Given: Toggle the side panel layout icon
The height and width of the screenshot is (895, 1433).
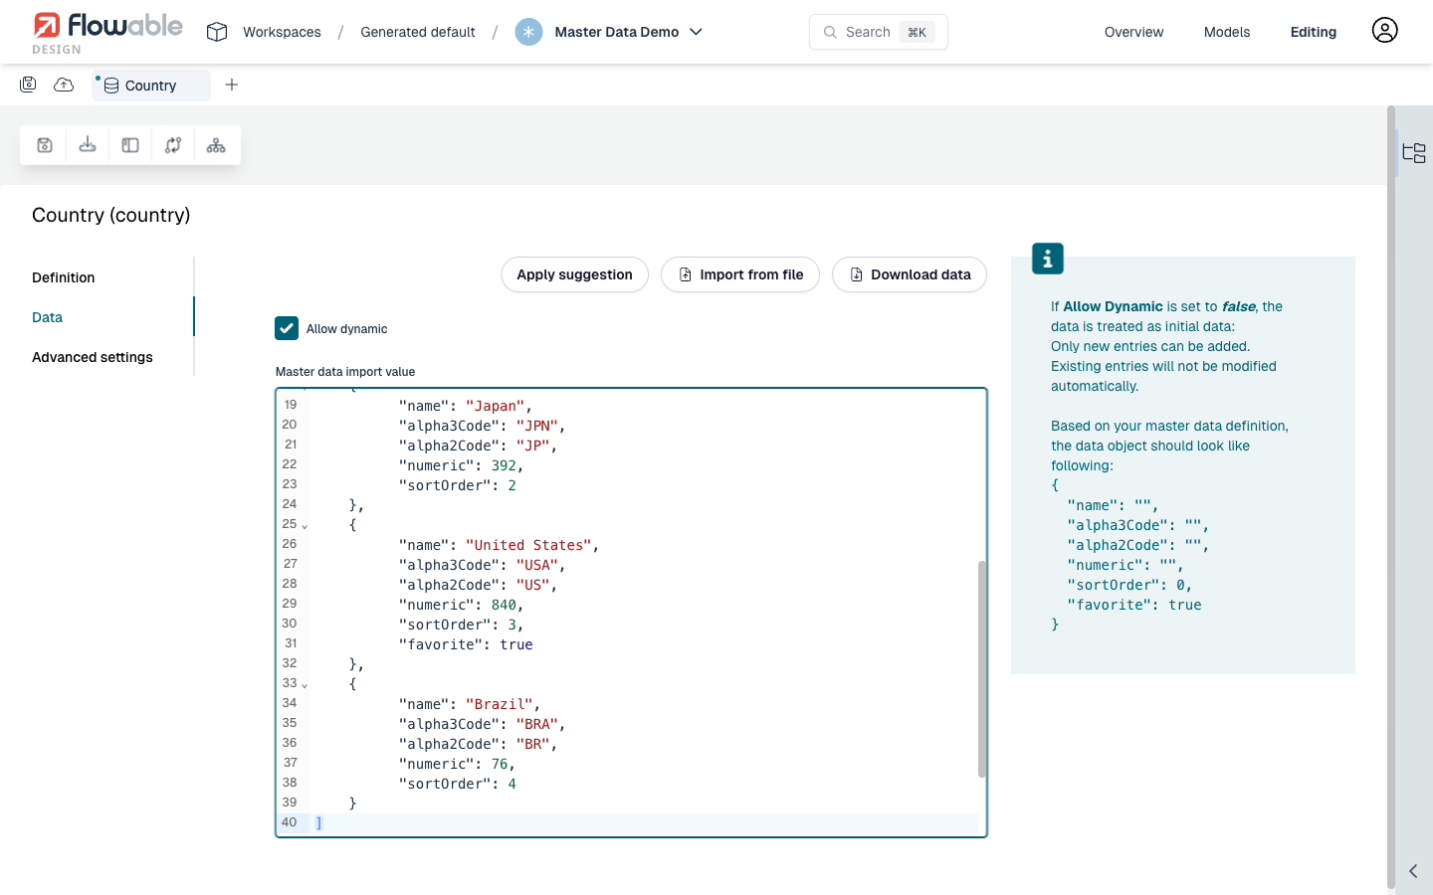Looking at the screenshot, I should tap(130, 145).
